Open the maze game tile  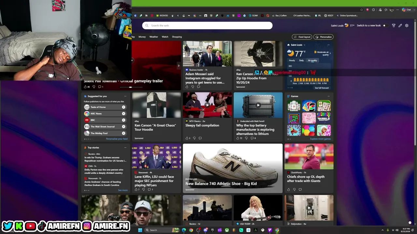tap(294, 118)
